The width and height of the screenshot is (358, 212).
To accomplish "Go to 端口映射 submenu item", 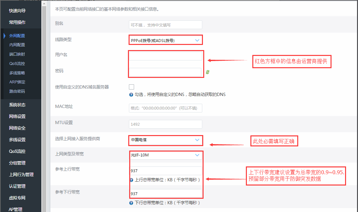I will [x=17, y=54].
